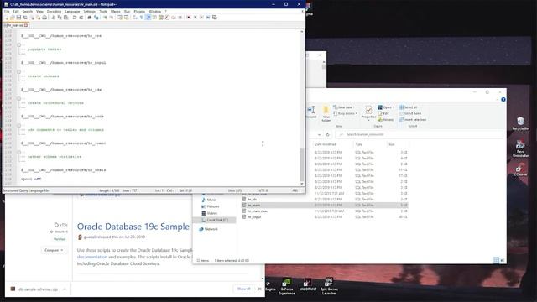Click the Find icon in Notepad++ toolbar
This screenshot has width=537, height=302.
click(x=90, y=18)
